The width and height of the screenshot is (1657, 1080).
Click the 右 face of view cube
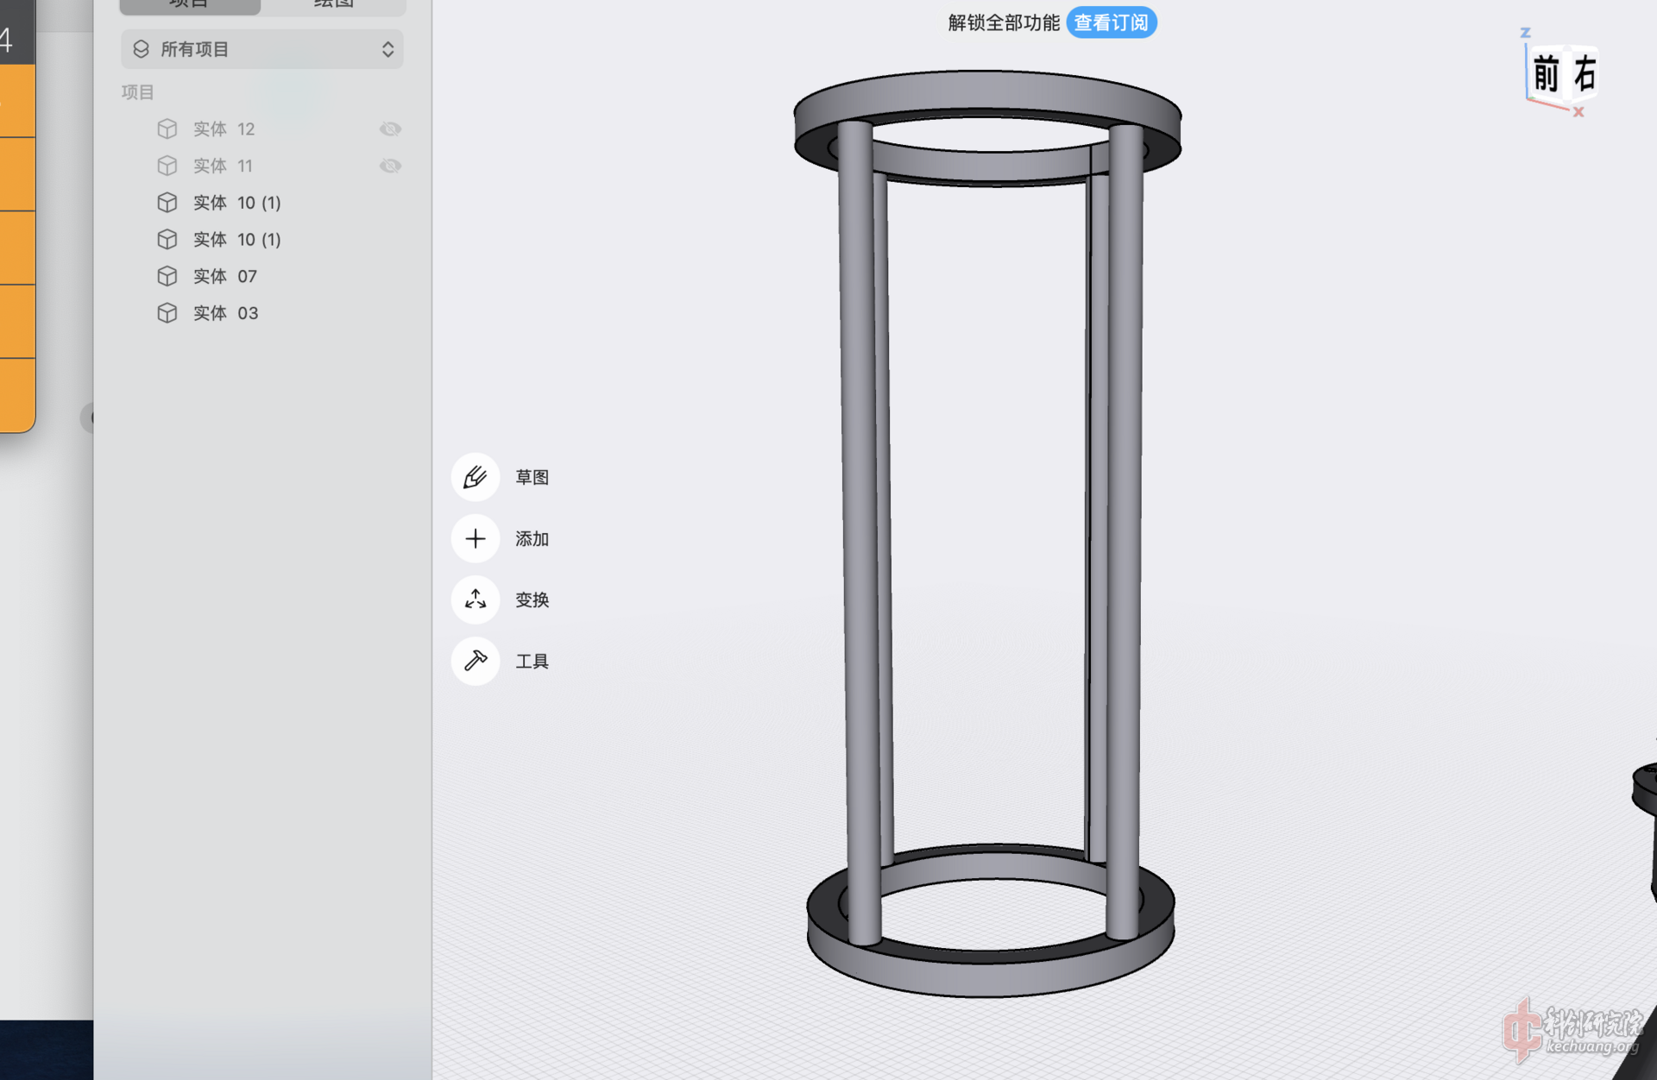(x=1585, y=73)
